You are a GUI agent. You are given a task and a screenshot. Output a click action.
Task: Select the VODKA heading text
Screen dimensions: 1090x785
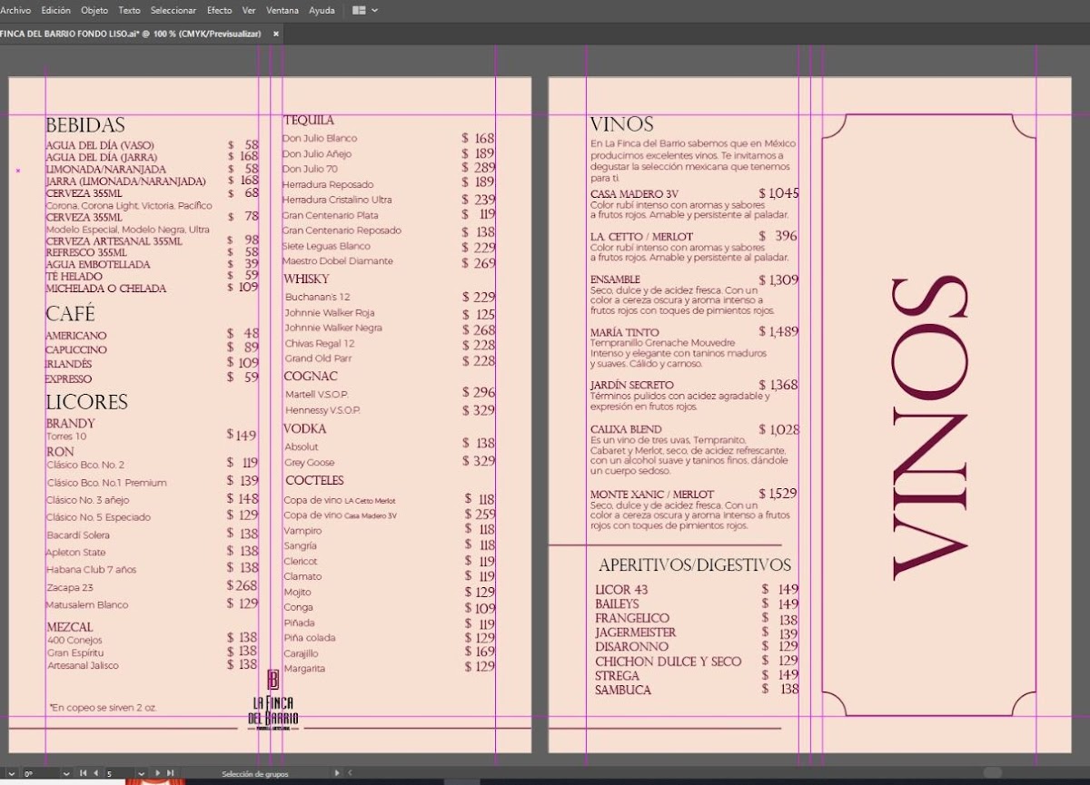coord(305,428)
